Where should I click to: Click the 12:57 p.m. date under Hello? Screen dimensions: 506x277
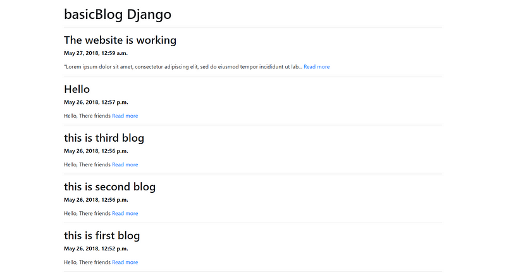point(96,102)
